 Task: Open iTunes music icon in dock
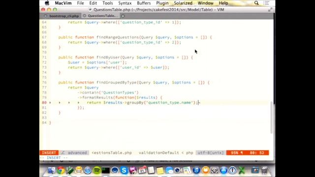(196, 171)
